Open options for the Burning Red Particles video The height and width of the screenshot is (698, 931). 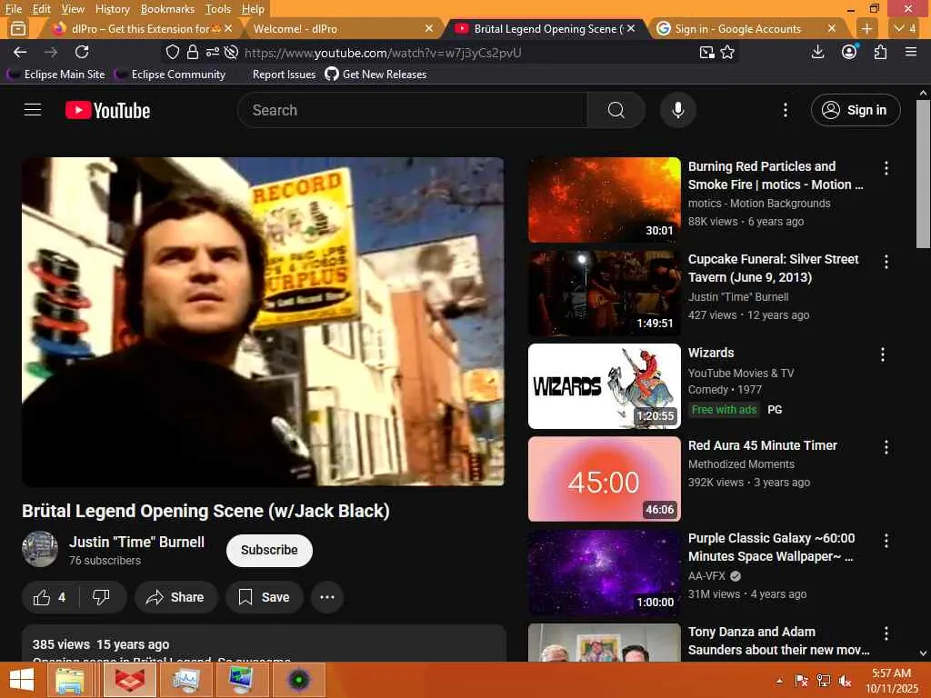click(x=886, y=168)
